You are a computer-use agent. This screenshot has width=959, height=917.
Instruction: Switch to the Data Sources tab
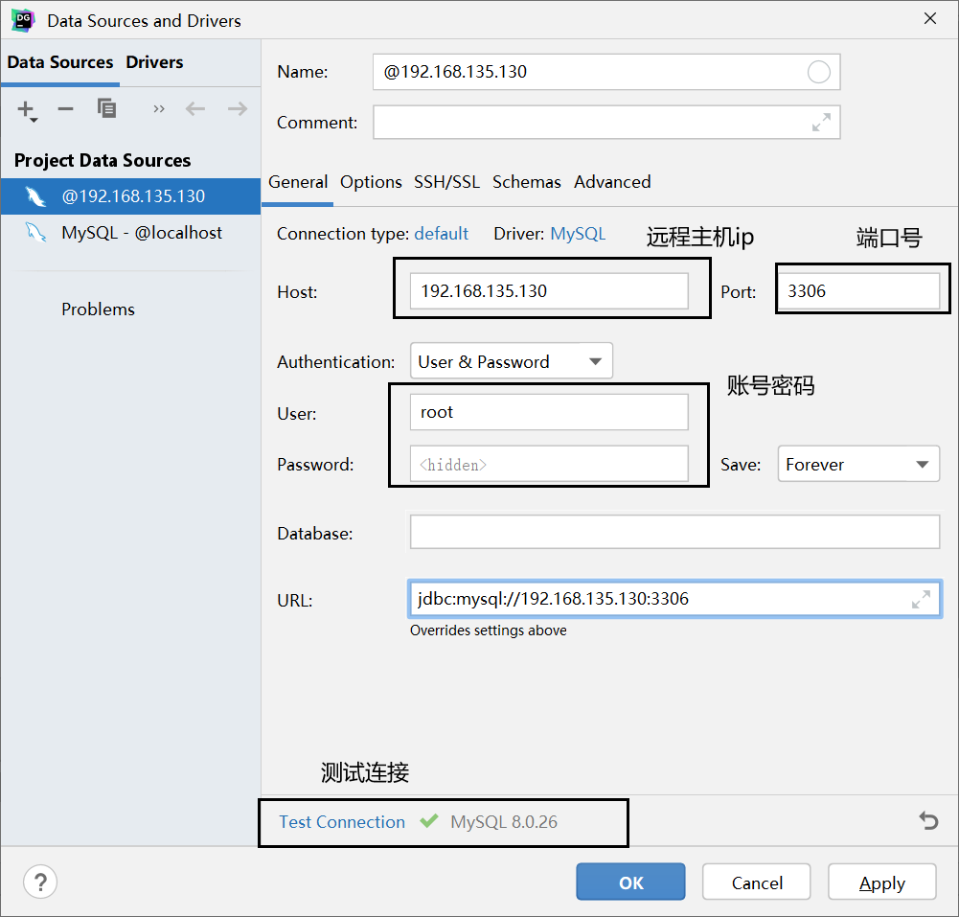click(x=60, y=62)
